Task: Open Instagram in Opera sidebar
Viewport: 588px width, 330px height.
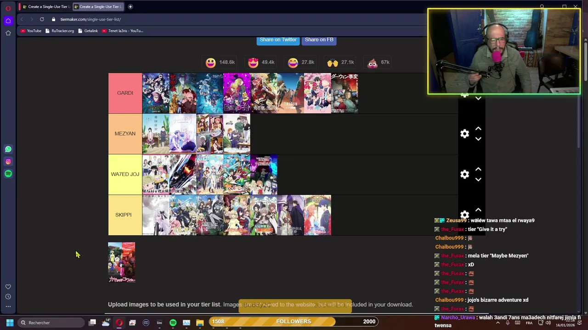Action: tap(8, 161)
